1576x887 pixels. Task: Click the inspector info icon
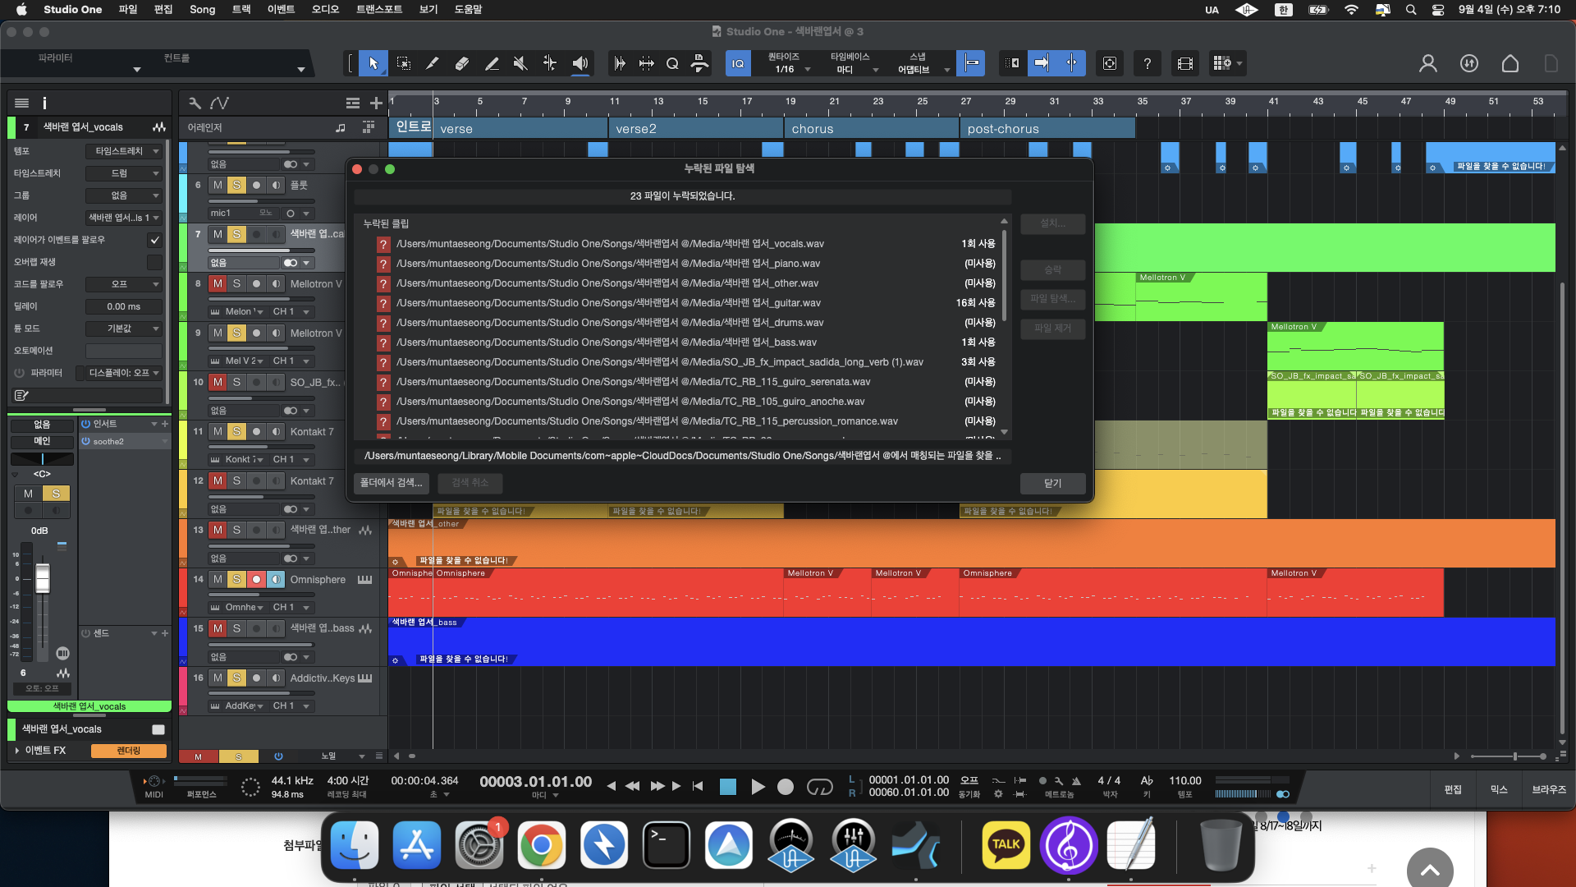[44, 103]
